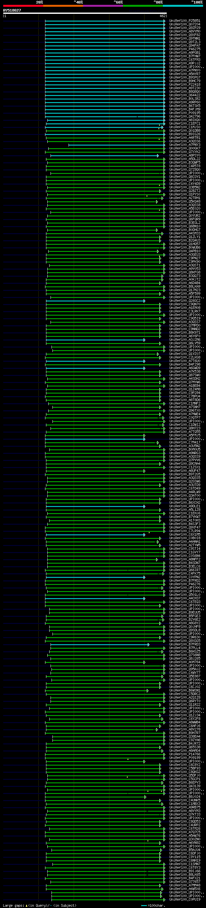
Task: Select the UniRef100_A8VYM0 label
Action: pyautogui.click(x=184, y=31)
